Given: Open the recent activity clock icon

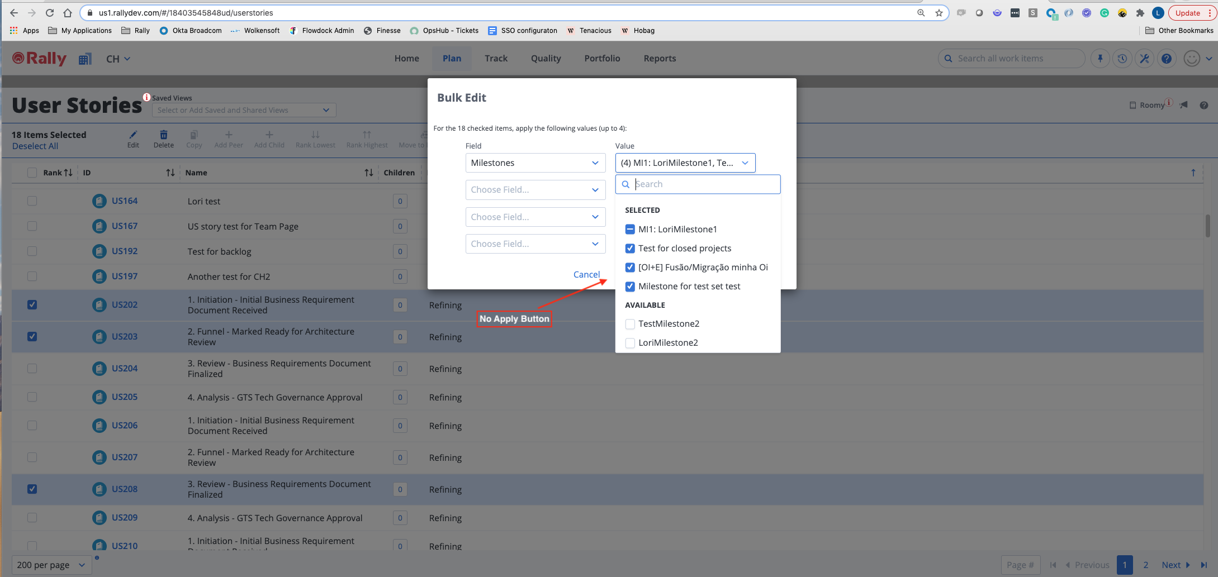Looking at the screenshot, I should coord(1122,59).
